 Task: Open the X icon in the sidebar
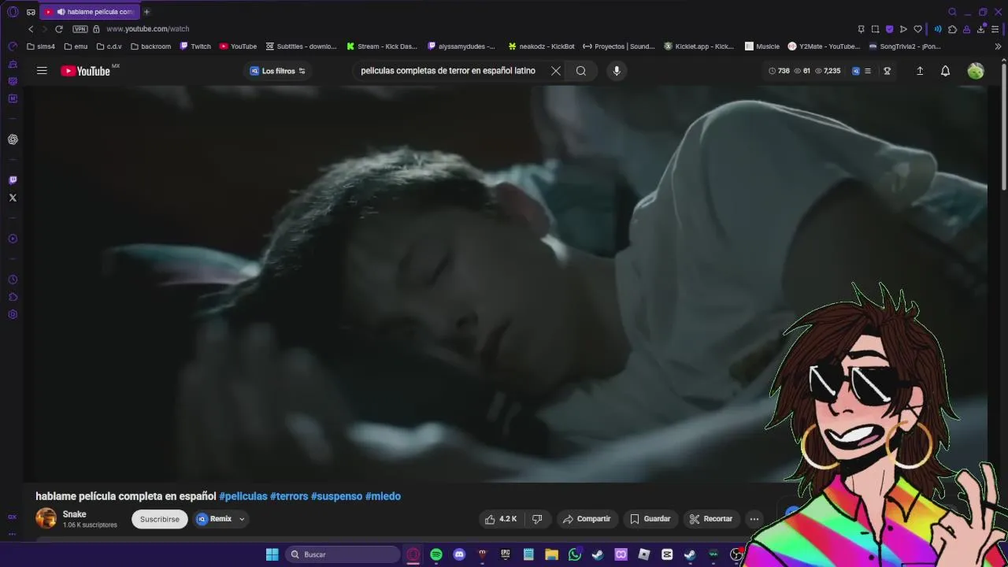click(x=13, y=198)
